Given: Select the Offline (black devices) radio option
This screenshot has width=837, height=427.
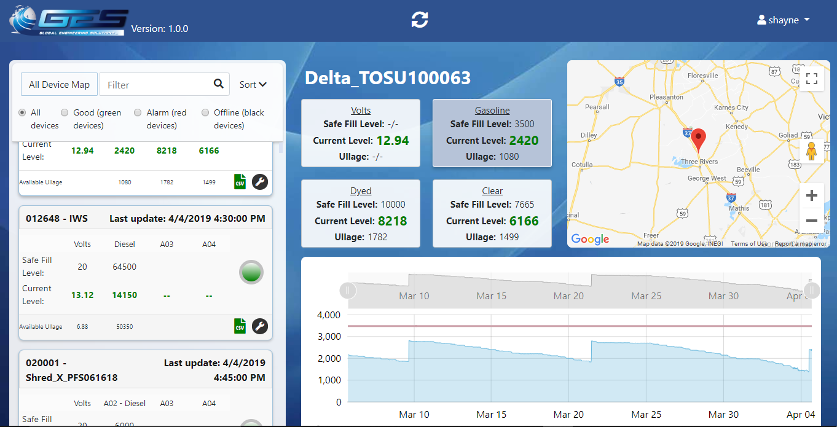Looking at the screenshot, I should point(205,112).
